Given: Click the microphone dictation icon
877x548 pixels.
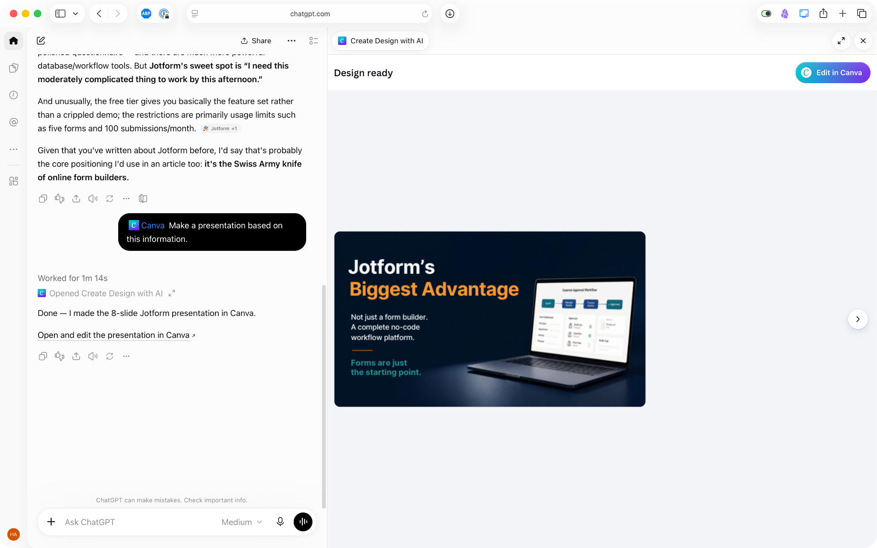Looking at the screenshot, I should click(x=280, y=521).
